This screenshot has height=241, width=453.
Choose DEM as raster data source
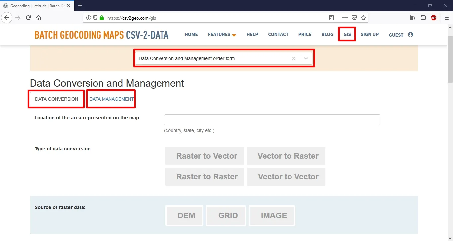184,216
